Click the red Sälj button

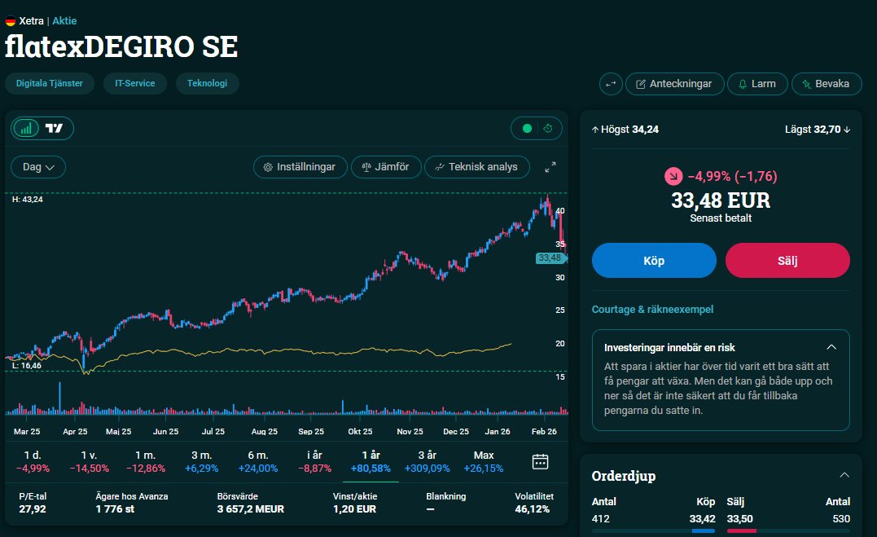tap(787, 261)
